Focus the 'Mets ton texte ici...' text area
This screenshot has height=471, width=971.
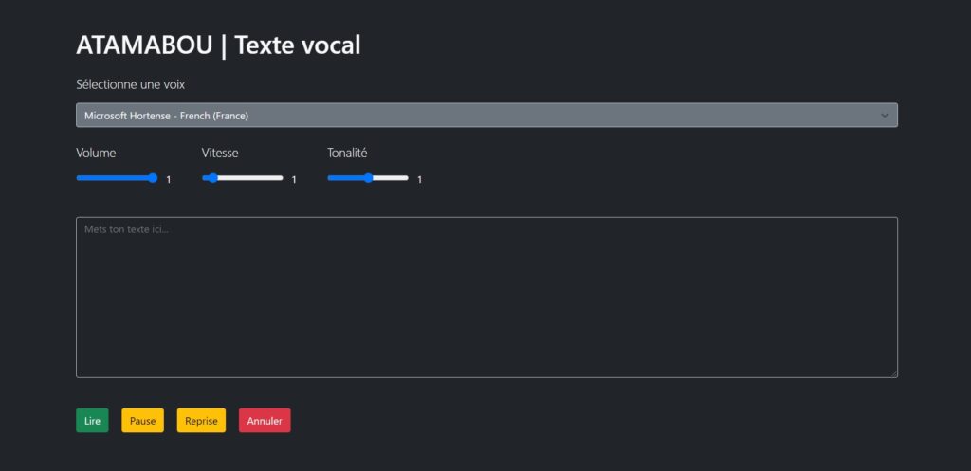pyautogui.click(x=485, y=297)
